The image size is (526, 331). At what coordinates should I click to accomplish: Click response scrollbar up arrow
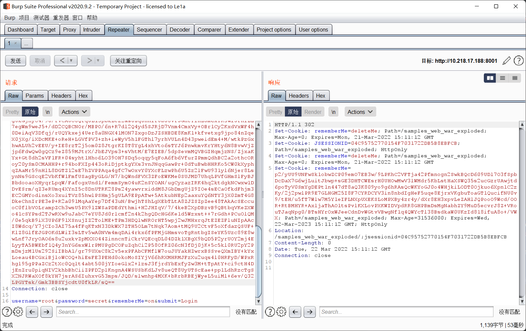[x=522, y=124]
